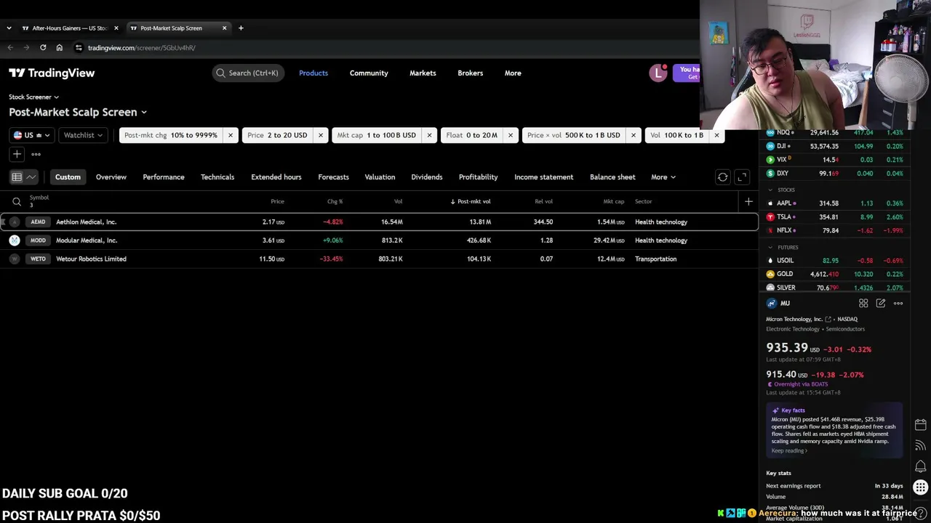Close the After-Hours Gainers browser tab
The height and width of the screenshot is (523, 931).
click(x=116, y=28)
